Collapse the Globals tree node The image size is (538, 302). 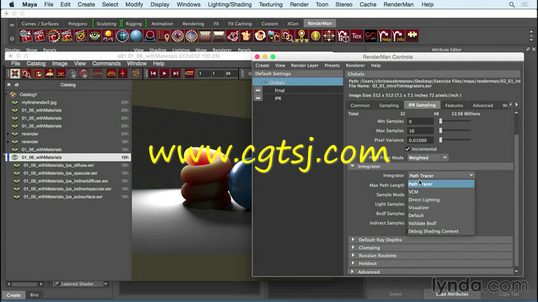[x=265, y=82]
